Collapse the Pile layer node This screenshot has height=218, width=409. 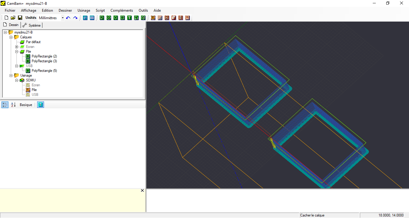17,52
